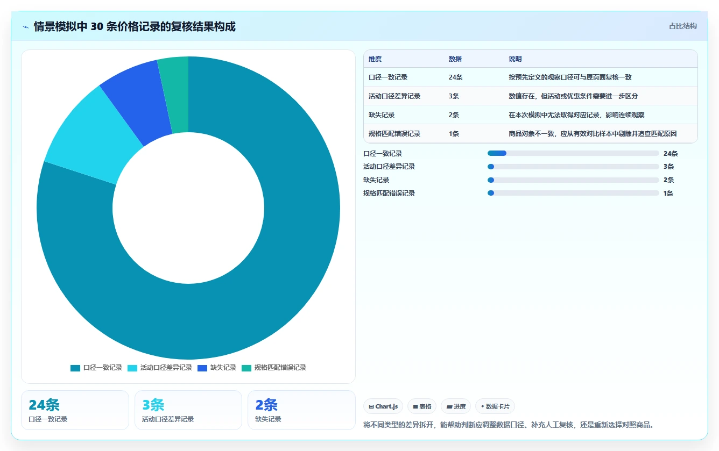This screenshot has width=719, height=451.
Task: Toggle the 缺失记录 legend swatch
Action: click(x=202, y=368)
